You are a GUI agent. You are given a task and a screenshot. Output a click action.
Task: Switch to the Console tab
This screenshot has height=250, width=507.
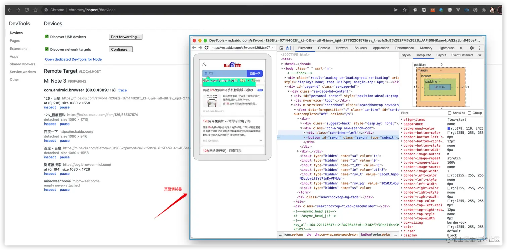click(324, 48)
